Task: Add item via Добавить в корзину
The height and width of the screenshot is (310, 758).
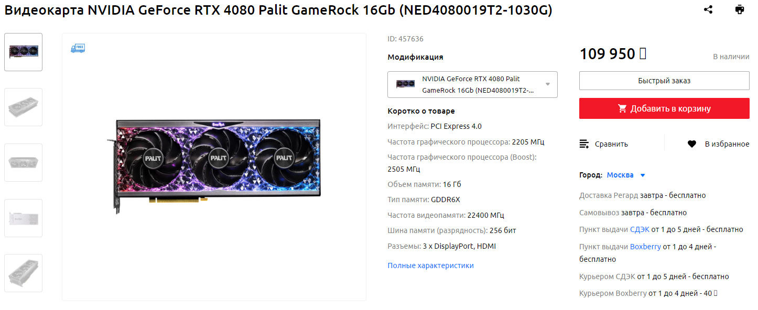Action: [x=664, y=108]
